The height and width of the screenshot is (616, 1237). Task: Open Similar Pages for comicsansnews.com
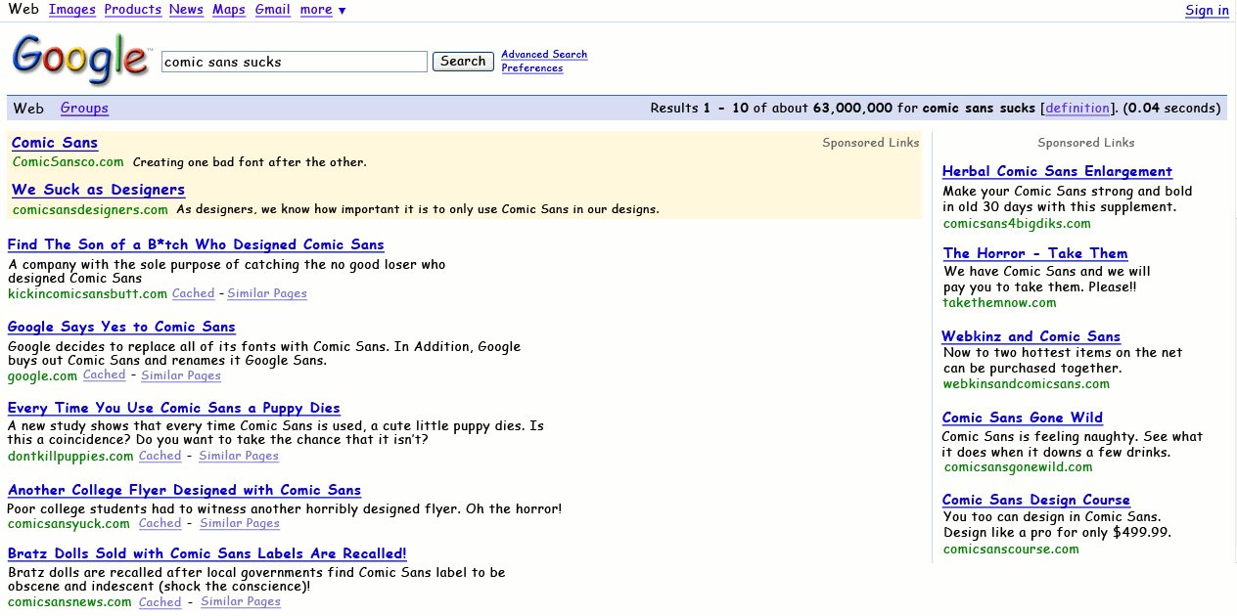(241, 602)
